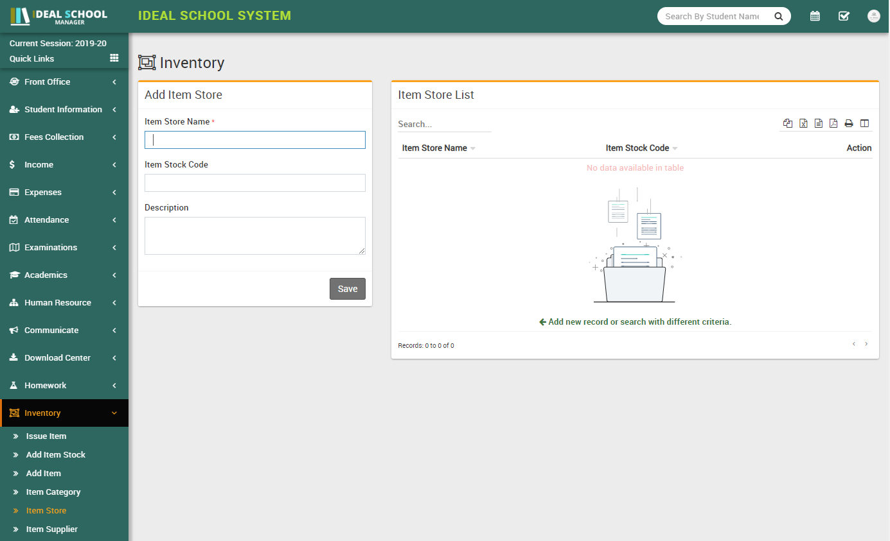890x541 pixels.
Task: Expand the Student Information menu
Action: (64, 109)
